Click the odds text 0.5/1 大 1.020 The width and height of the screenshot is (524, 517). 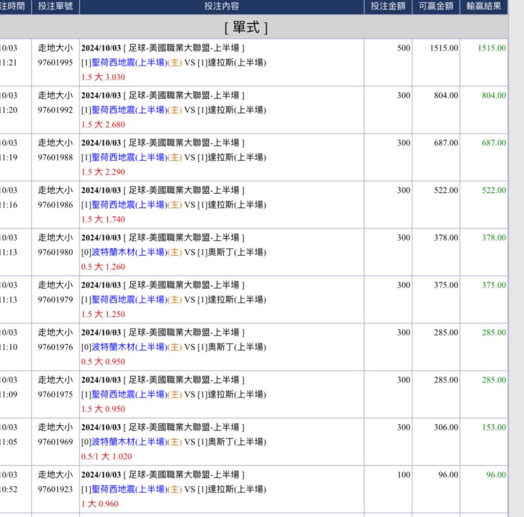tap(106, 457)
